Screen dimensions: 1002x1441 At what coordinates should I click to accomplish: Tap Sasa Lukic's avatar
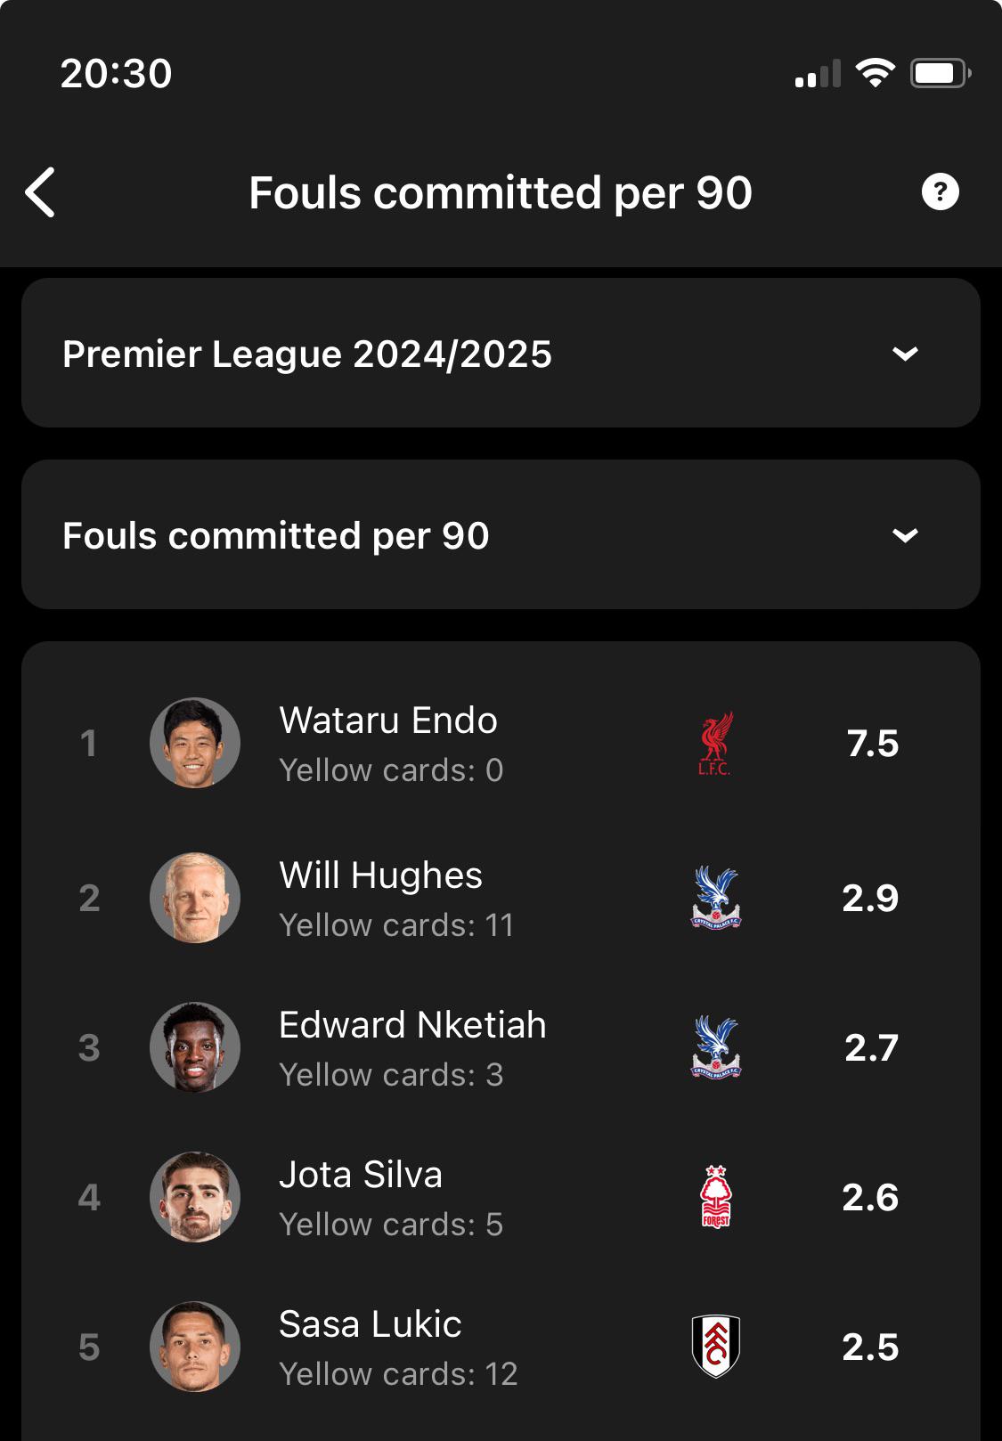click(195, 1347)
